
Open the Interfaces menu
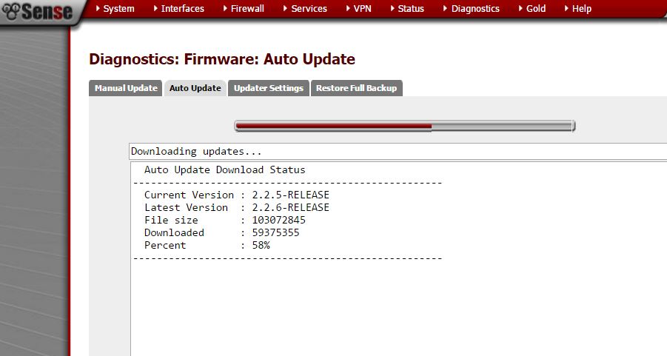[178, 8]
